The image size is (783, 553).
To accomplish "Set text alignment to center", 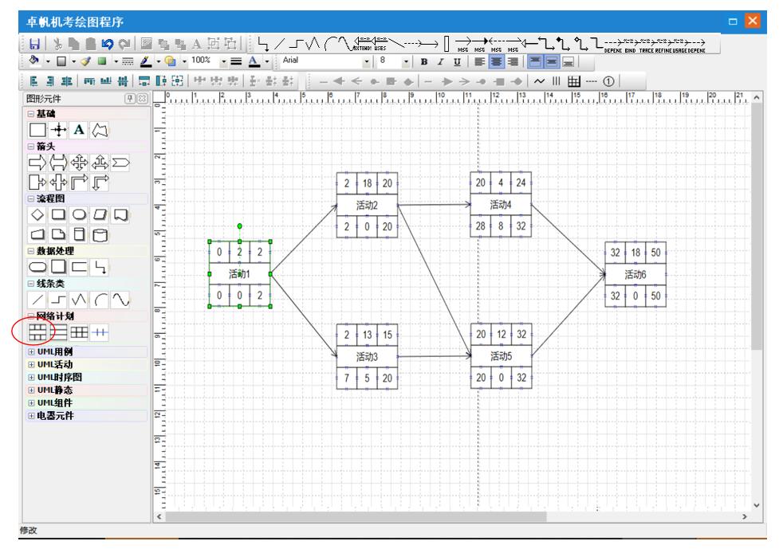I will click(496, 61).
